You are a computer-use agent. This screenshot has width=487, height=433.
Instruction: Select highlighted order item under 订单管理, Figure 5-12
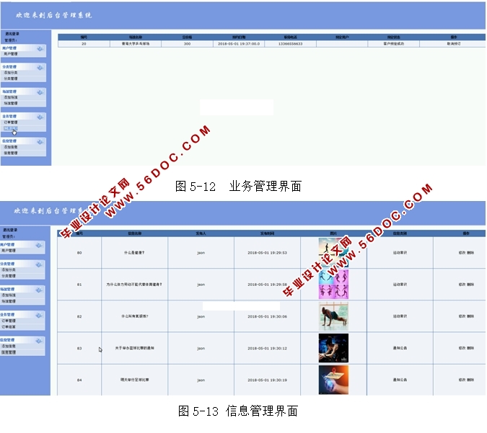[11, 128]
